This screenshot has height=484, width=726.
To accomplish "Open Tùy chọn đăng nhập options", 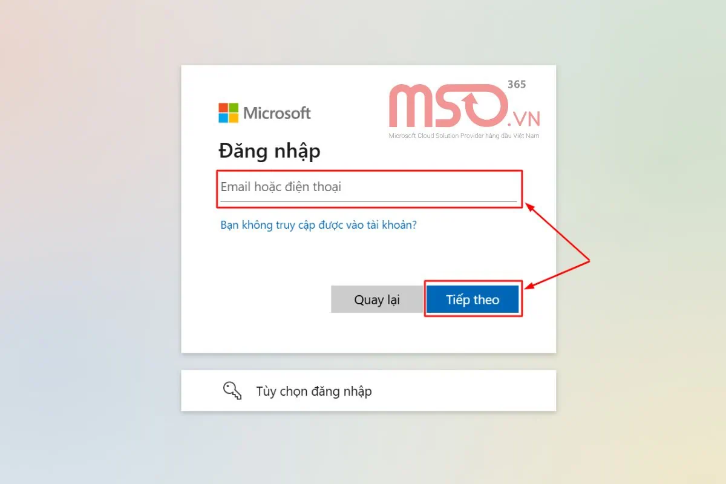I will click(368, 391).
